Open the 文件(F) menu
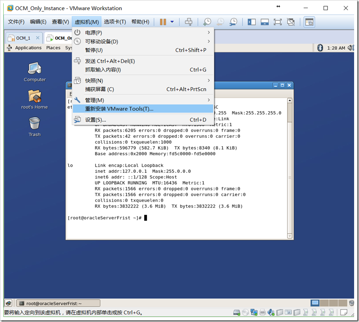Screen dimensions: 359x322 [x=16, y=22]
